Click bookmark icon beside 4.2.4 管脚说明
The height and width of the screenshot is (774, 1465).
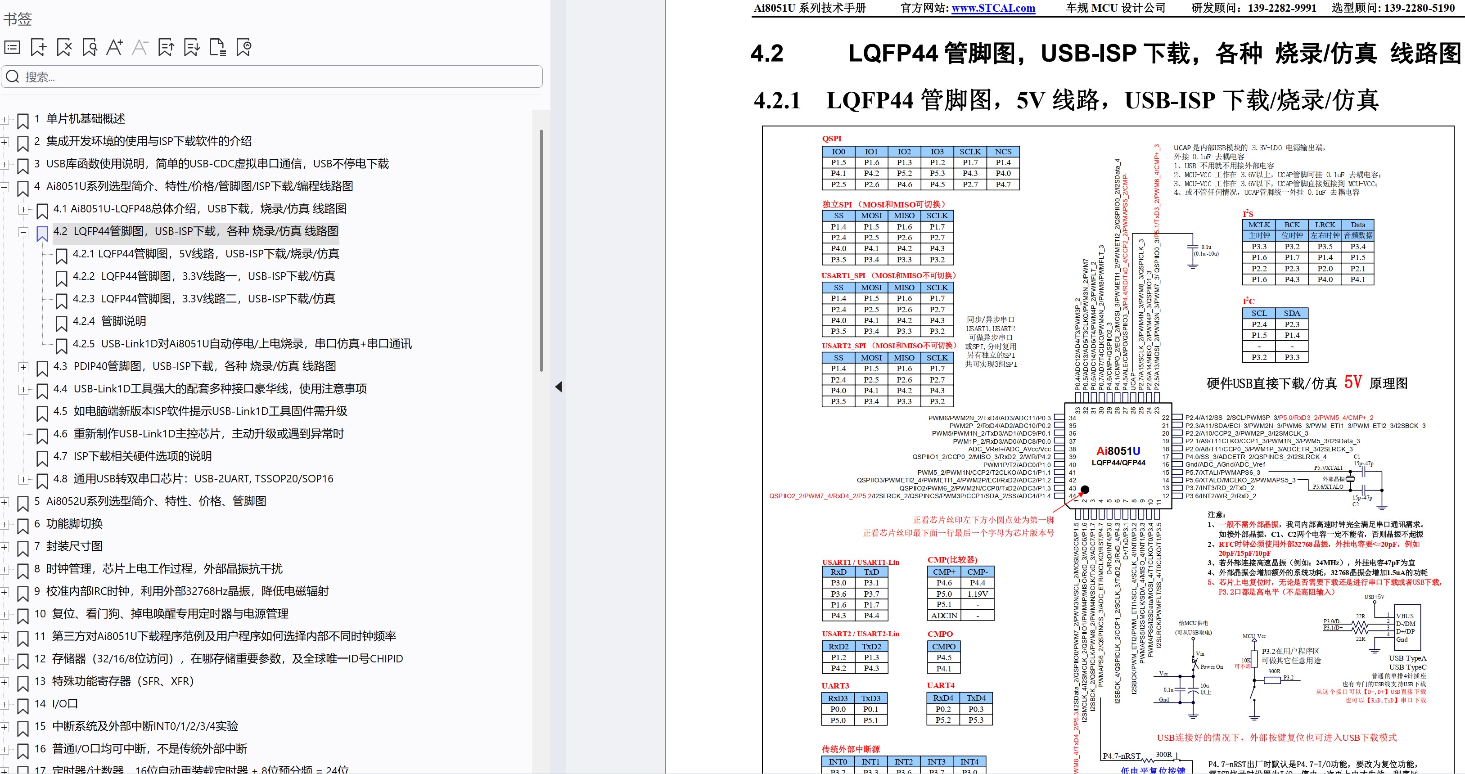61,323
